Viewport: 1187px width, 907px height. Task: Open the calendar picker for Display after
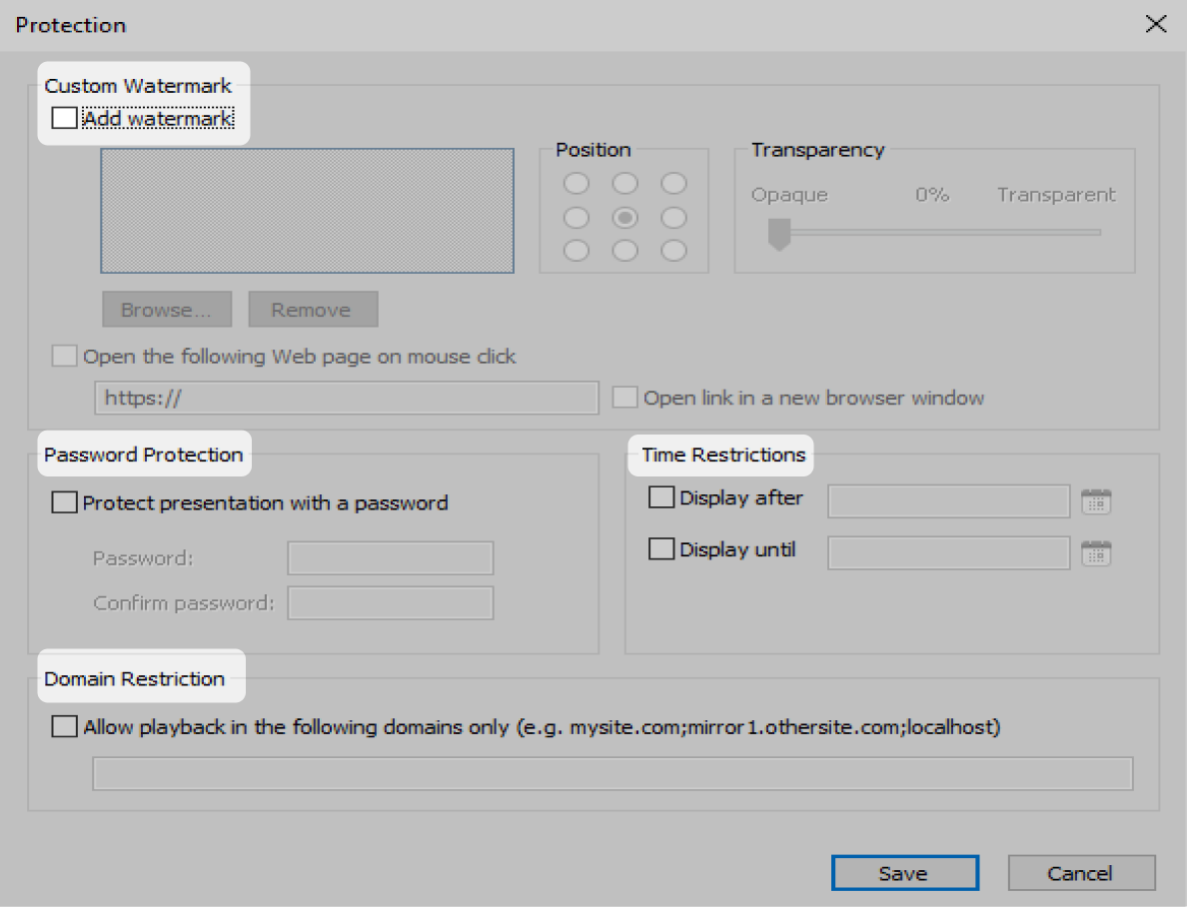point(1096,500)
